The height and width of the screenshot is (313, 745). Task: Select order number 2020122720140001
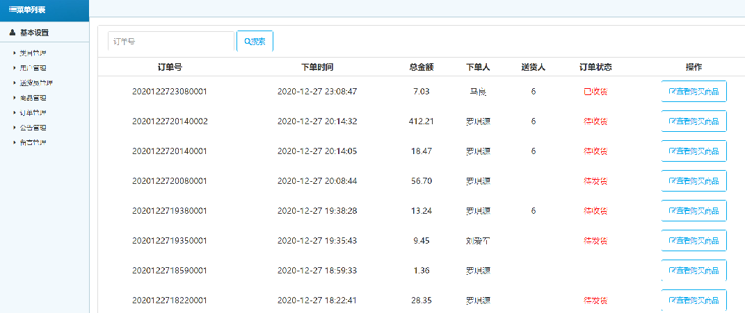click(x=170, y=151)
